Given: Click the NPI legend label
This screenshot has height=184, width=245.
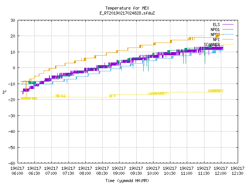Looking at the screenshot, I should click(216, 39).
